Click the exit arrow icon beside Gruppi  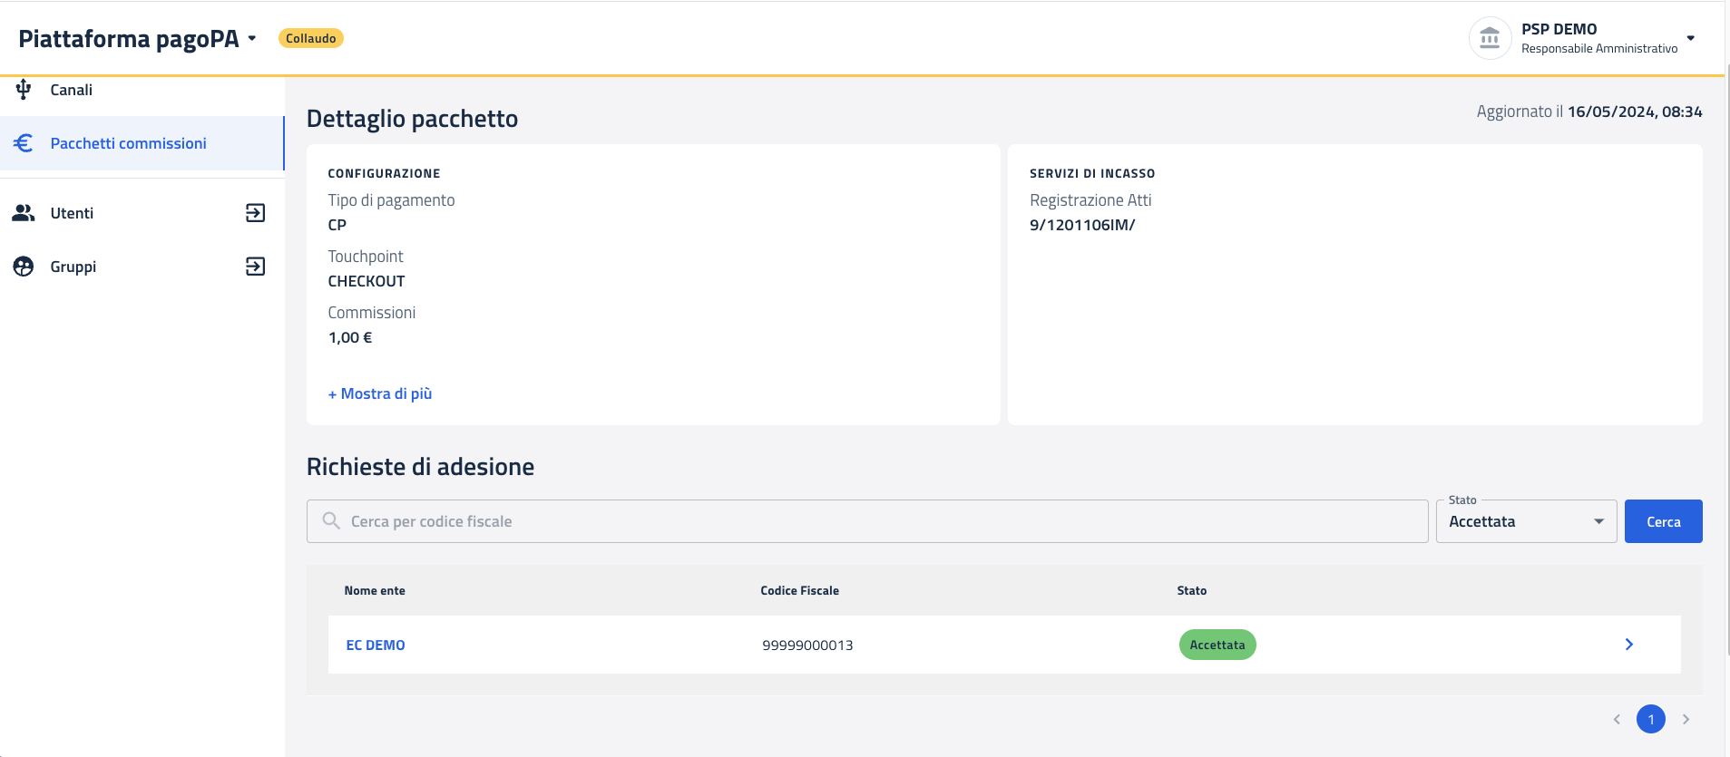point(256,267)
